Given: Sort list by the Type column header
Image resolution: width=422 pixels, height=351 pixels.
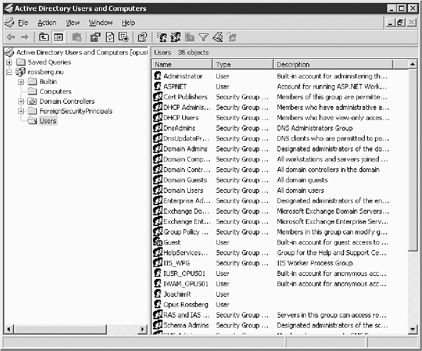Looking at the screenshot, I should (242, 64).
